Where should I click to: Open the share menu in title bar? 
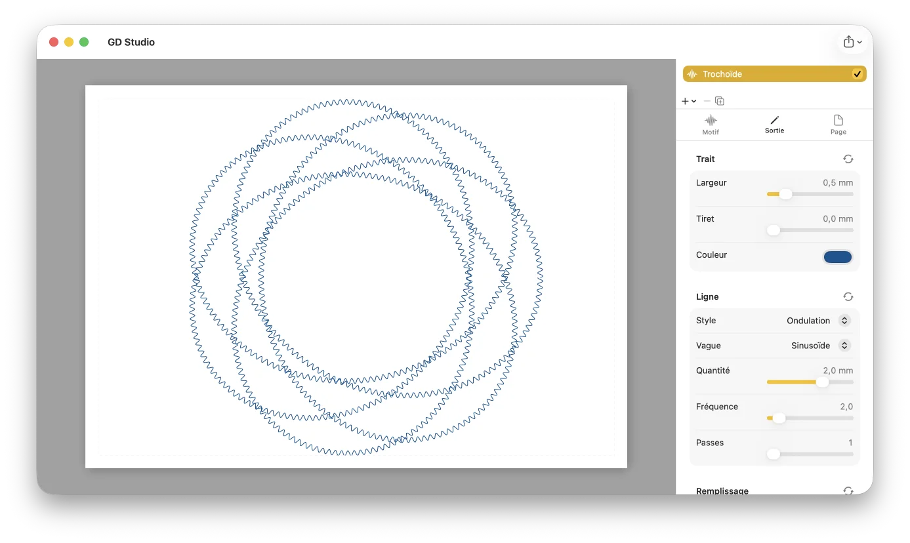click(x=852, y=42)
